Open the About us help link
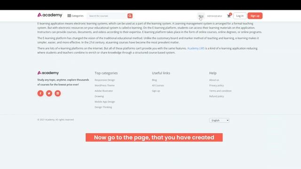This screenshot has height=169, width=301. click(214, 80)
